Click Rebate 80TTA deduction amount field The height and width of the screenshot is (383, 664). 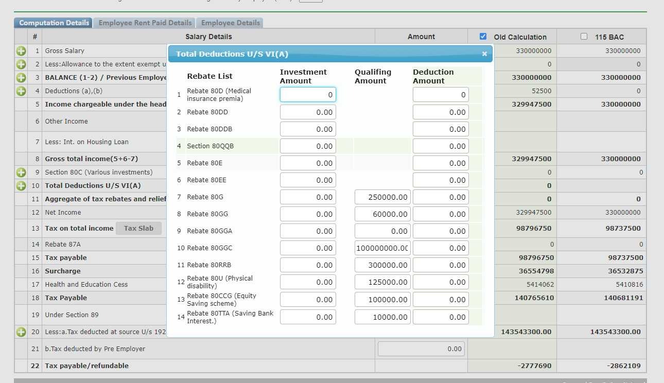click(441, 317)
